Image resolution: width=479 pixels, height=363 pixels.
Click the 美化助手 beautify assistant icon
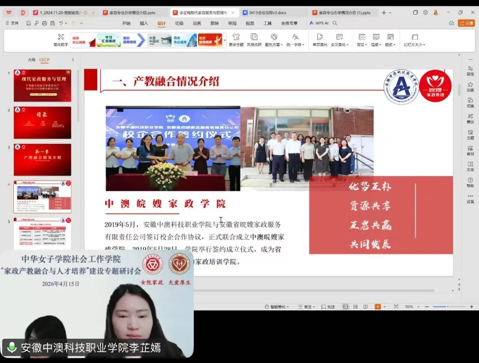(61, 39)
